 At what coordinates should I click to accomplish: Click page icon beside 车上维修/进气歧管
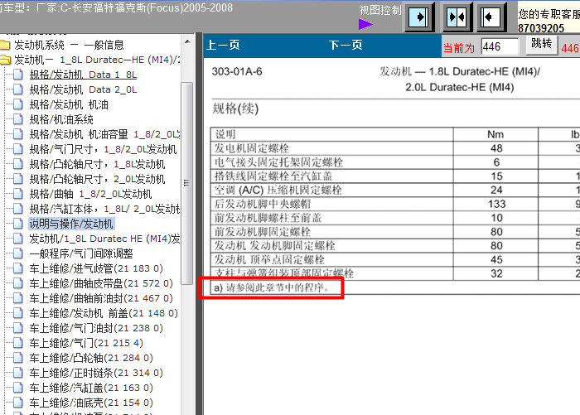[17, 268]
